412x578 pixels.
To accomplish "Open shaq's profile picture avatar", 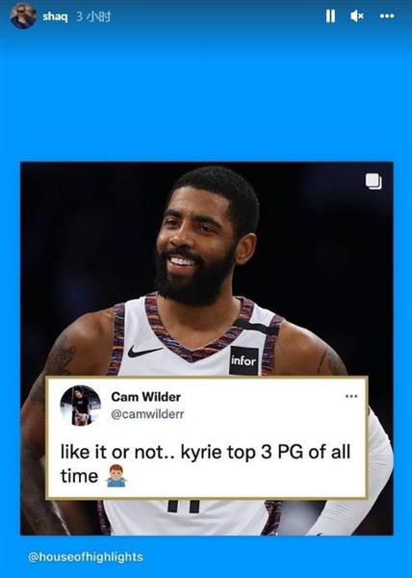I will [23, 15].
